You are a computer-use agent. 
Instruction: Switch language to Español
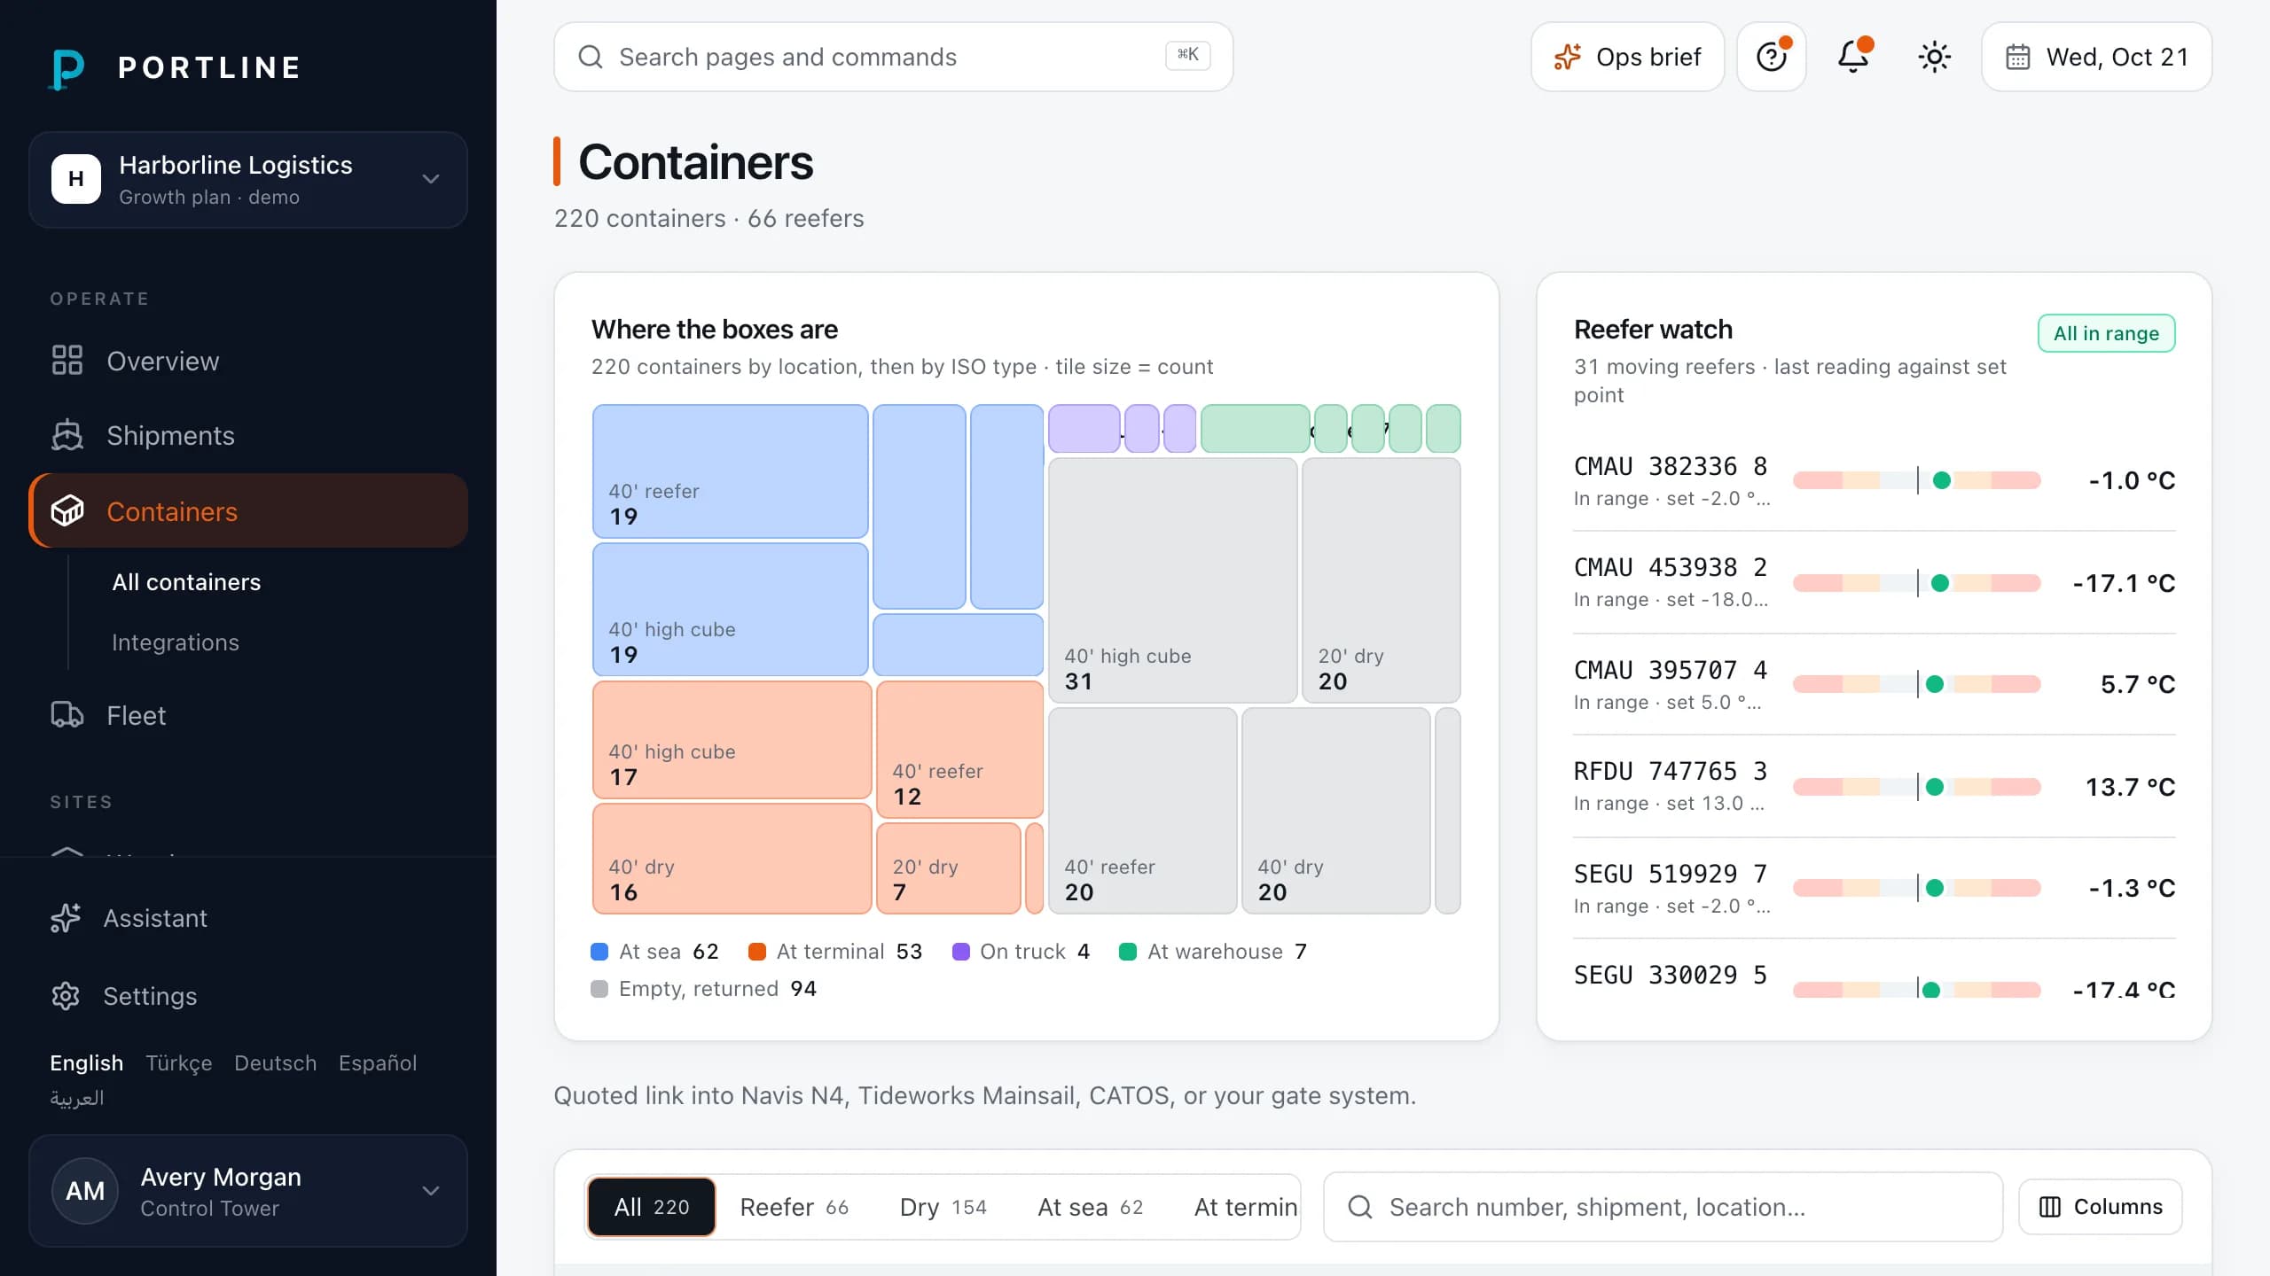(378, 1062)
